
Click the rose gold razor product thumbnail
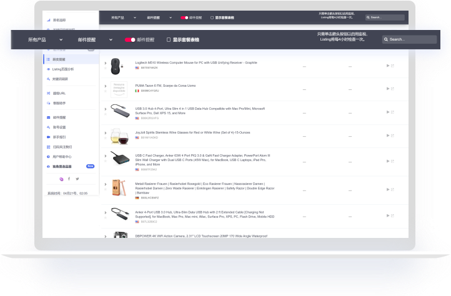pyautogui.click(x=120, y=187)
